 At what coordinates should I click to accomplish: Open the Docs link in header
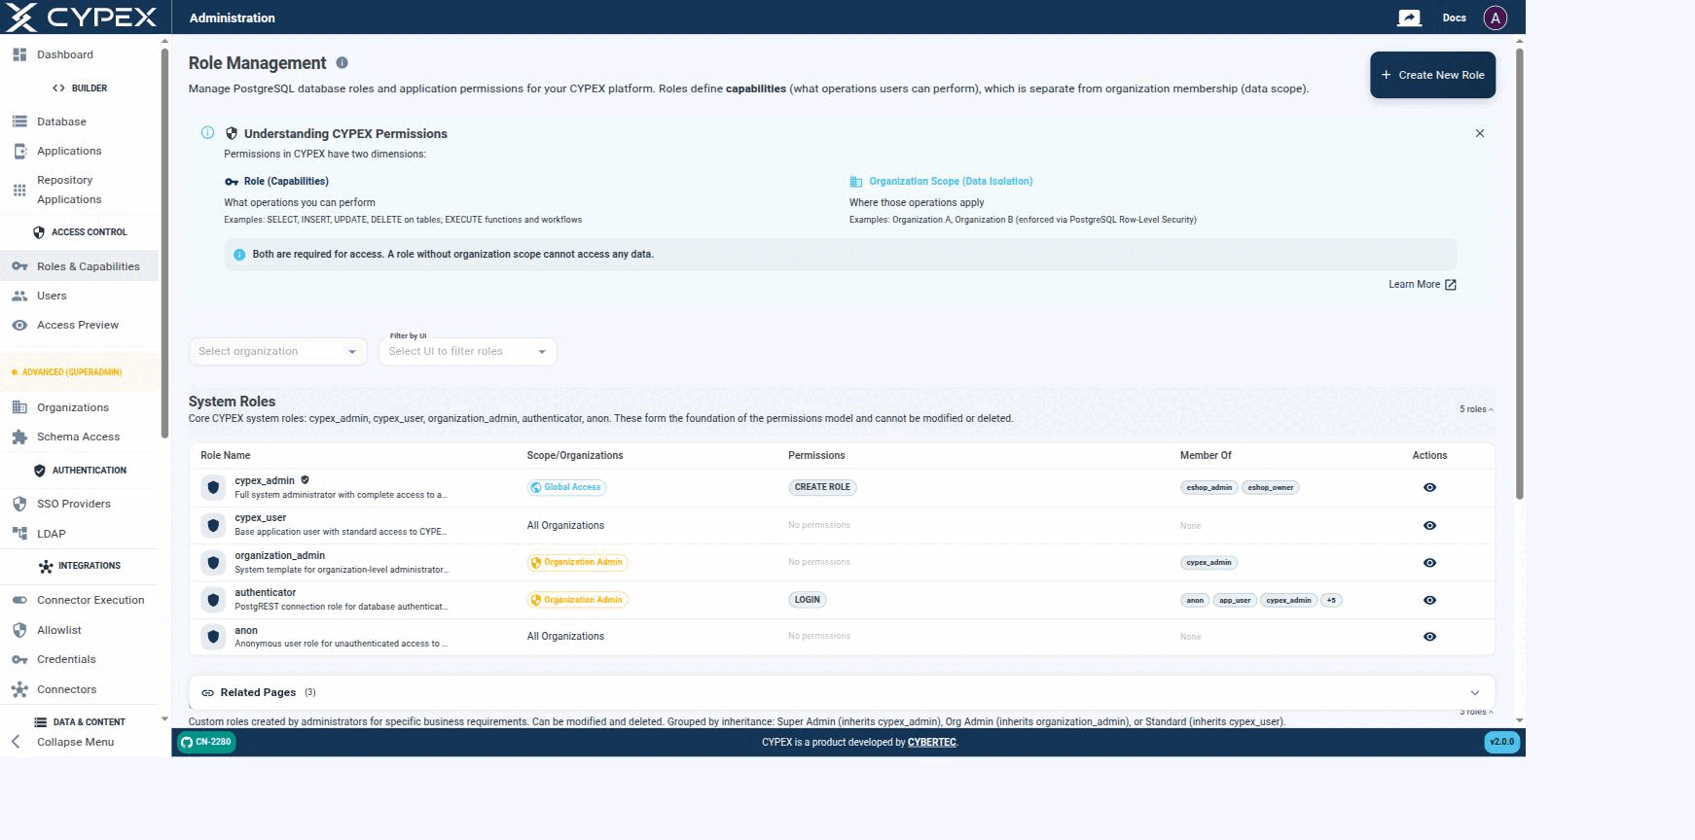tap(1454, 17)
